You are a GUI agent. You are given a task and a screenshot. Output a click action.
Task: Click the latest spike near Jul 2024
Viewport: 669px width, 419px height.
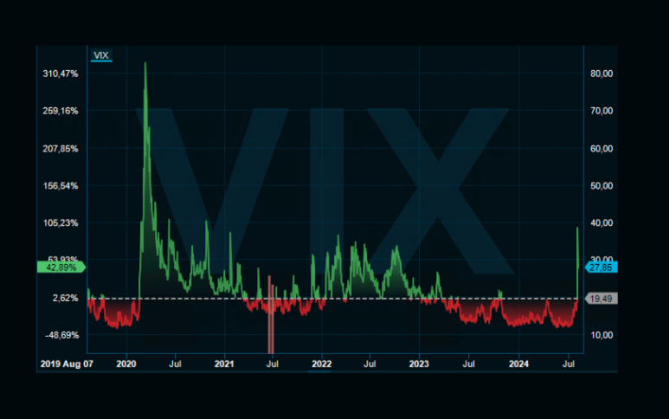point(577,229)
